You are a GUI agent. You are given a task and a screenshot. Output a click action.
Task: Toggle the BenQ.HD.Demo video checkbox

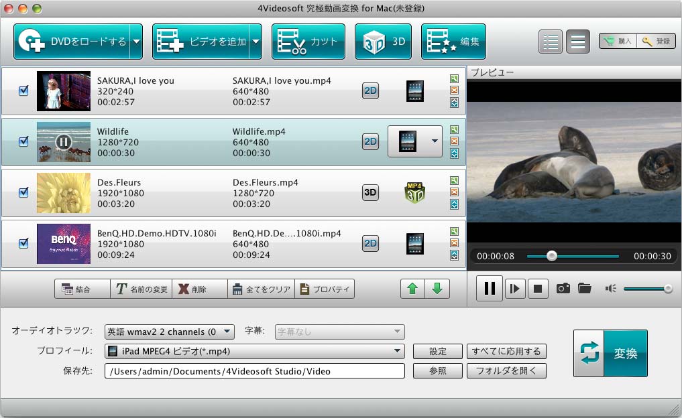pos(23,243)
